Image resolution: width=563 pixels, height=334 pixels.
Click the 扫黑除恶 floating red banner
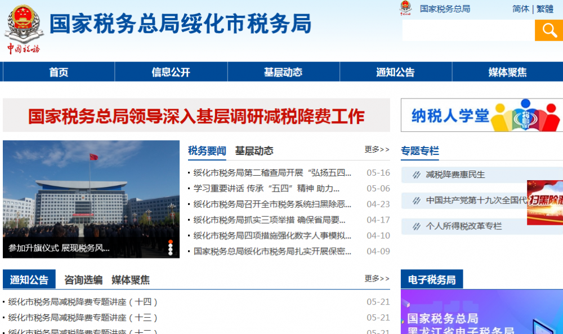[x=545, y=202]
